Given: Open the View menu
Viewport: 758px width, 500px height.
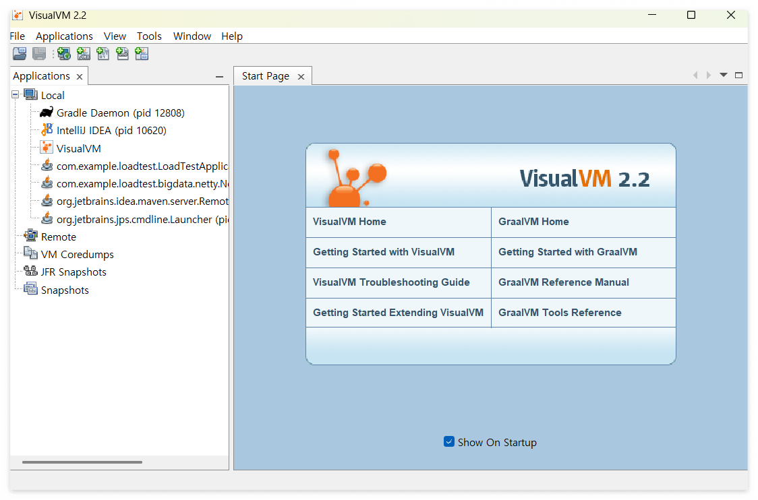Looking at the screenshot, I should click(115, 36).
